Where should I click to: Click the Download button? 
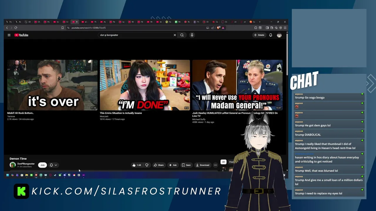[203, 165]
